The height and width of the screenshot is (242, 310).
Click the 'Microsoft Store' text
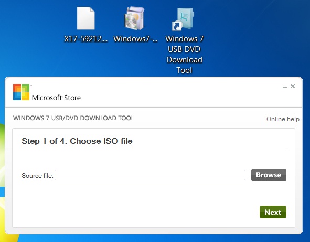tap(56, 98)
